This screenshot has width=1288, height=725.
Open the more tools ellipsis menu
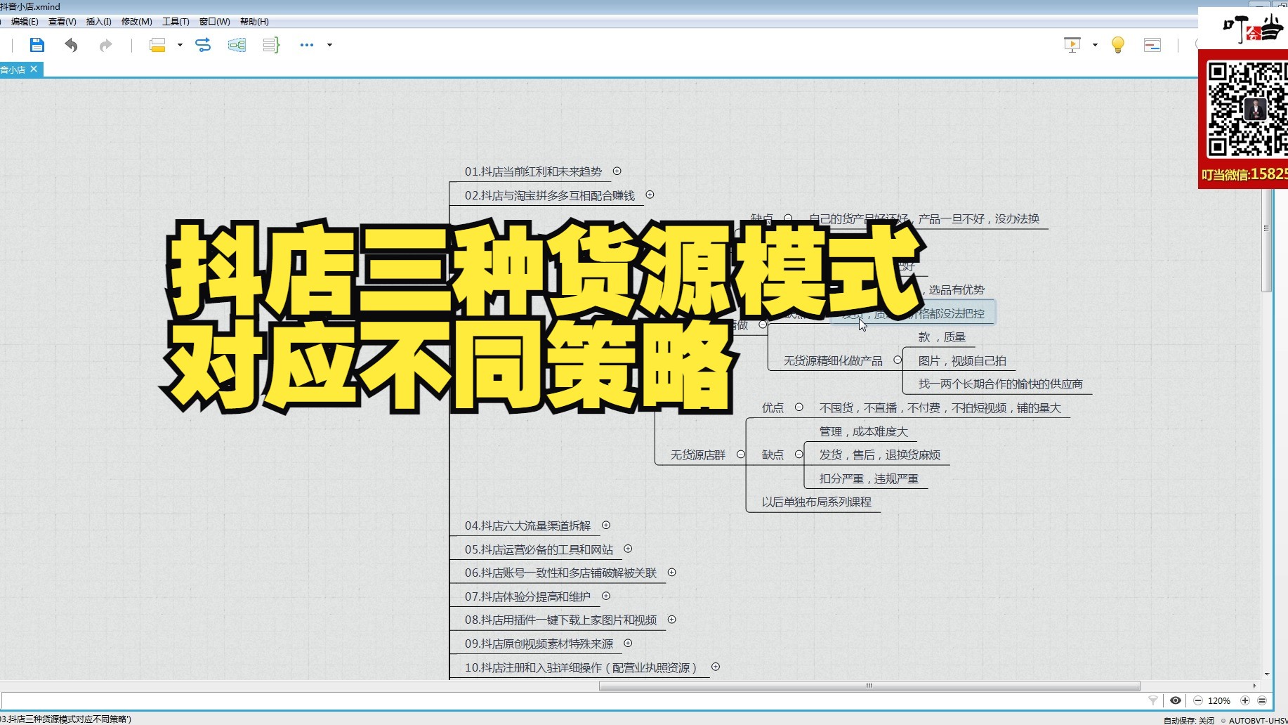(307, 45)
